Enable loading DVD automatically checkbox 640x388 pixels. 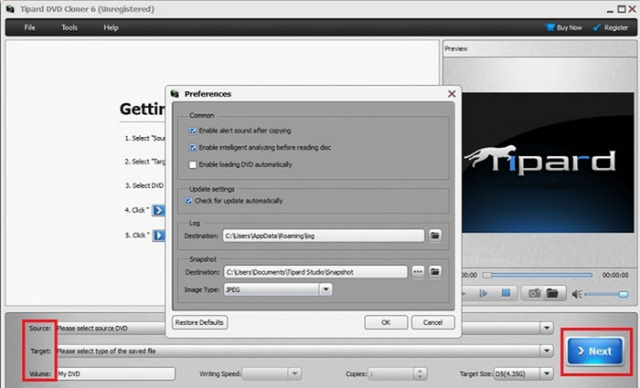pyautogui.click(x=193, y=164)
